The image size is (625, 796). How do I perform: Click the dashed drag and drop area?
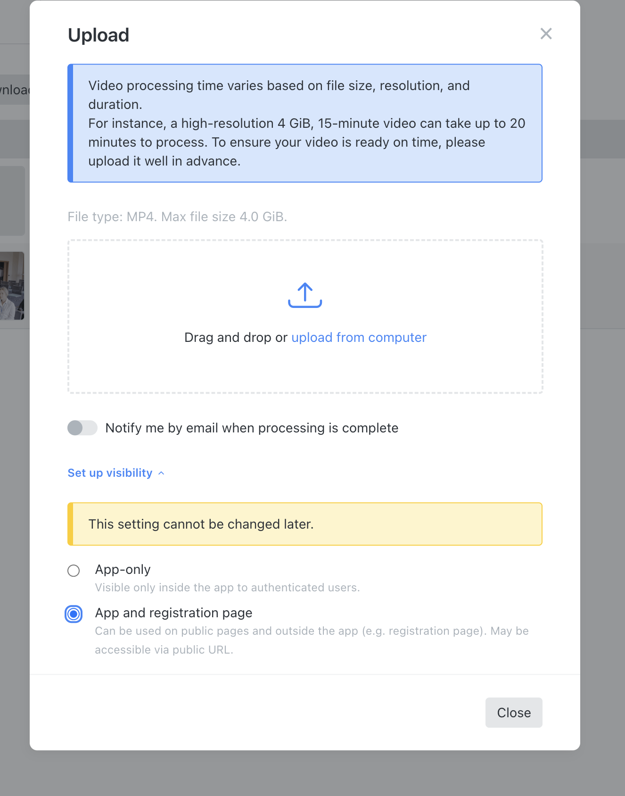click(305, 316)
